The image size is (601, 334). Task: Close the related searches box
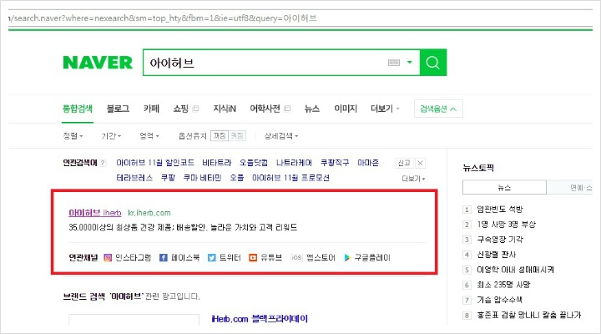click(420, 163)
